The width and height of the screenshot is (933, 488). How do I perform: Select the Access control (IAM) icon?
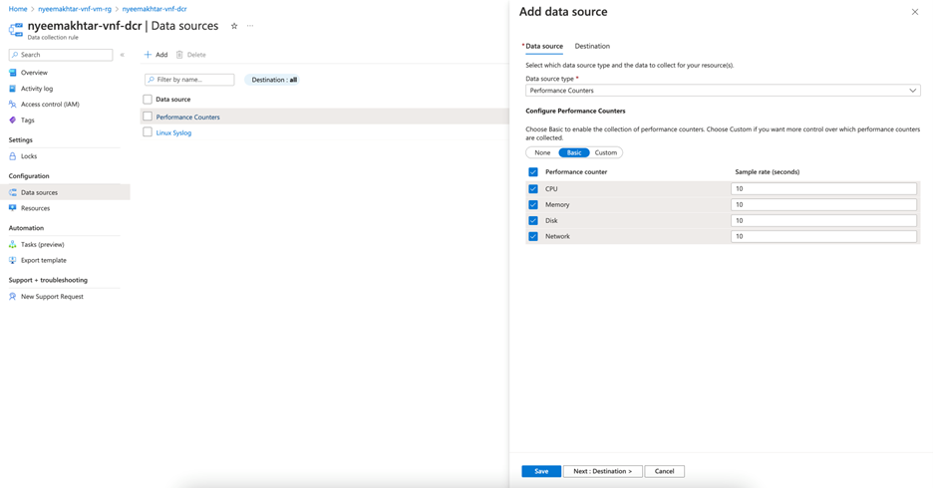tap(13, 105)
